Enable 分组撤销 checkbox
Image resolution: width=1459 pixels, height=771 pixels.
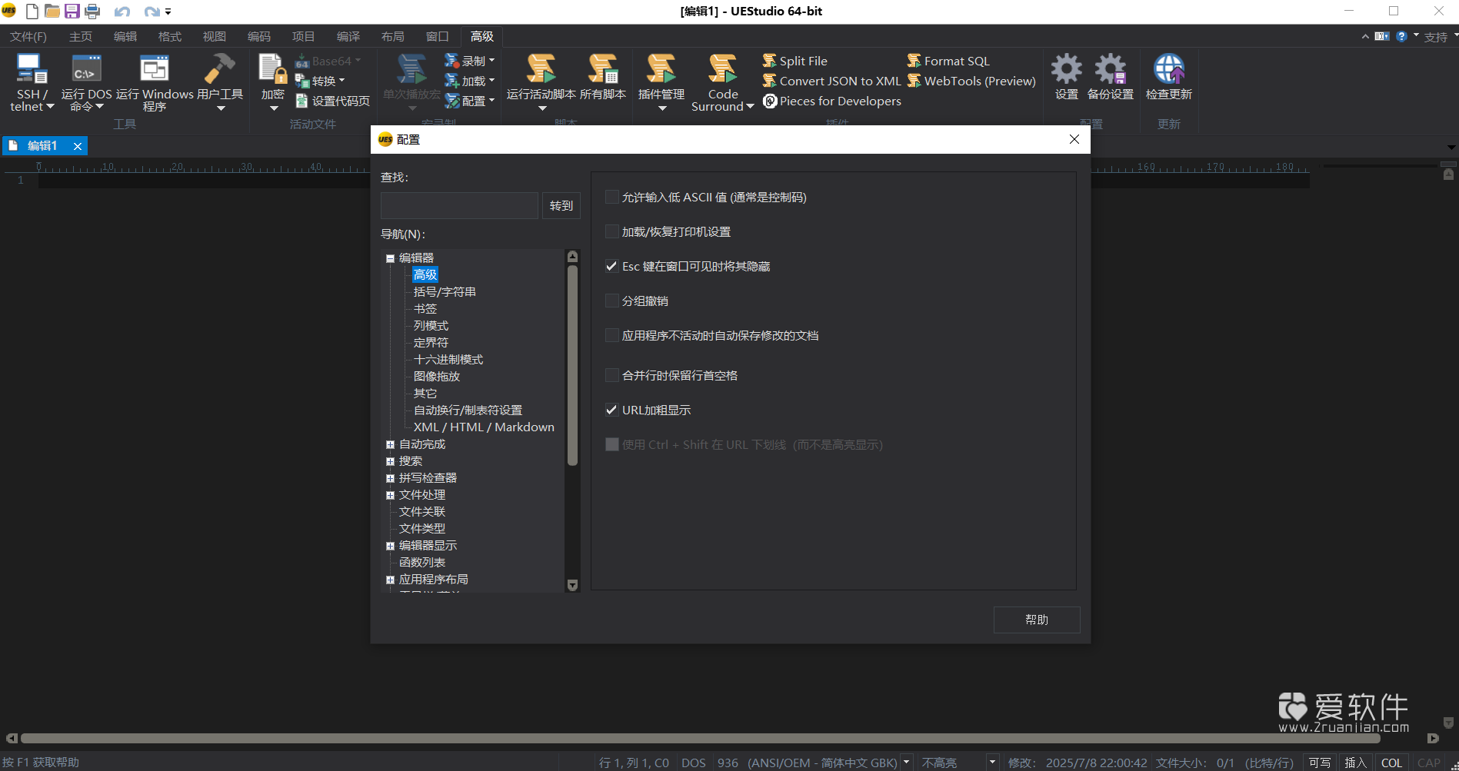click(x=612, y=301)
